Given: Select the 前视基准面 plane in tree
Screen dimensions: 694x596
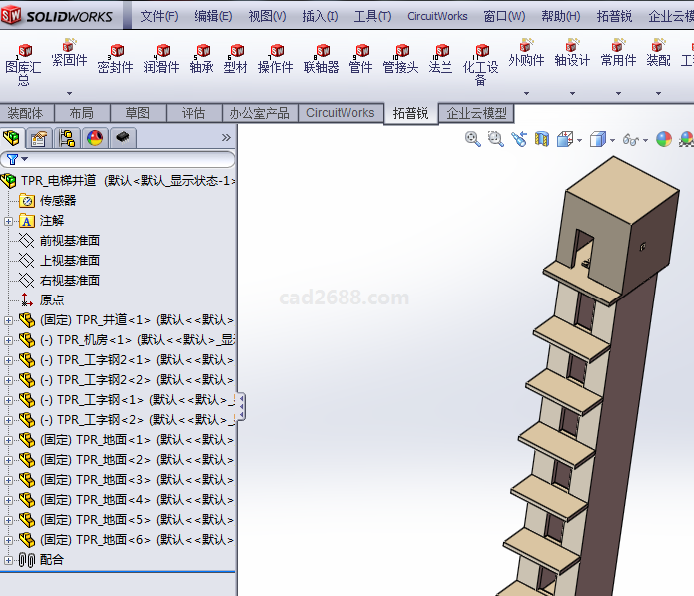Looking at the screenshot, I should pos(69,241).
